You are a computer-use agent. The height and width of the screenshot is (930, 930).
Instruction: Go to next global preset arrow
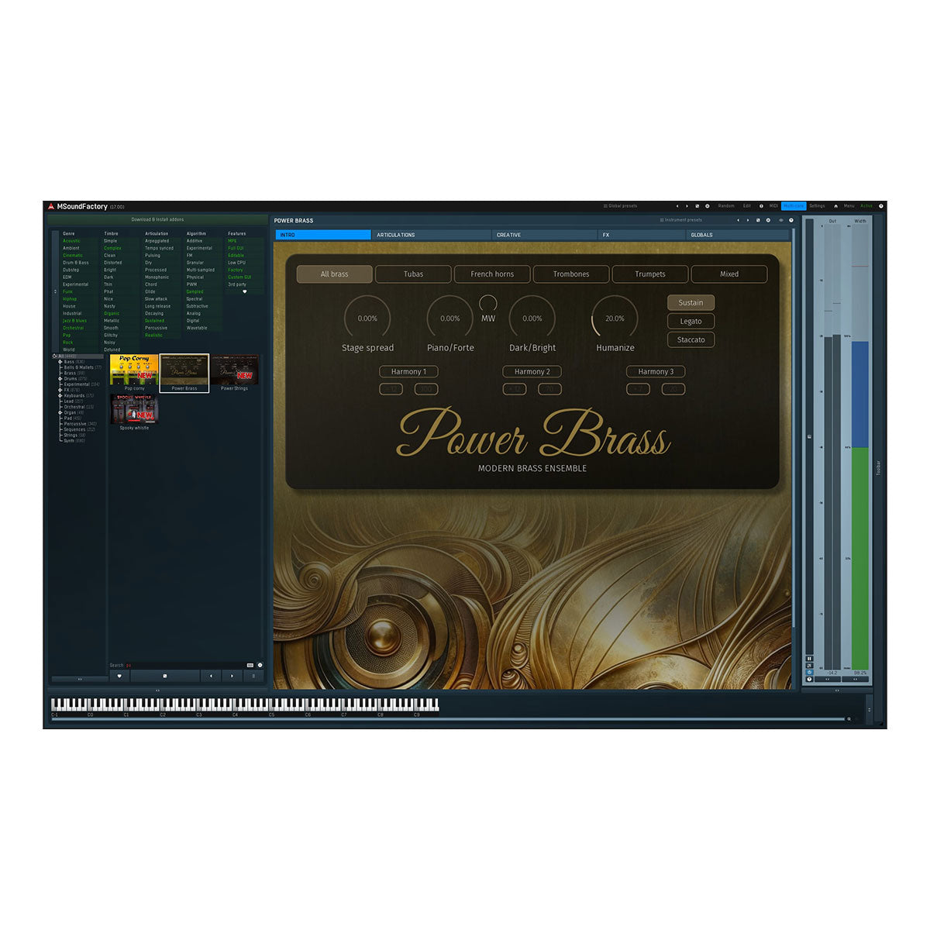(687, 206)
